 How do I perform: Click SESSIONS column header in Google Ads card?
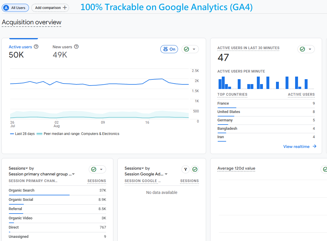(x=189, y=181)
